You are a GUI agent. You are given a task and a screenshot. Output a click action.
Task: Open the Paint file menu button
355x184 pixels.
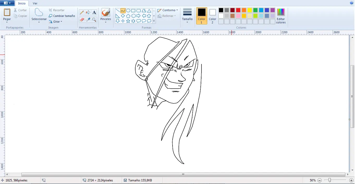(7, 3)
